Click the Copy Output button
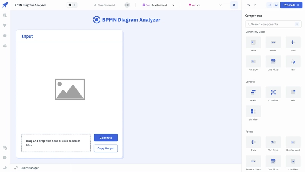Screen dimensions: 305x172 (106, 148)
